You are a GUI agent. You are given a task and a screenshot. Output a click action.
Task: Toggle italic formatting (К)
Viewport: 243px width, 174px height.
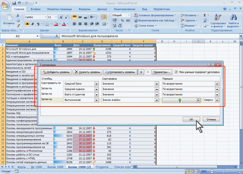coord(33,24)
